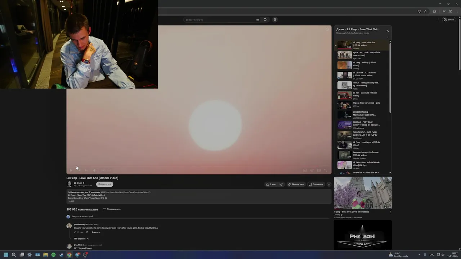461x259 pixels.
Task: Open Spotify from the taskbar
Action: tap(53, 255)
